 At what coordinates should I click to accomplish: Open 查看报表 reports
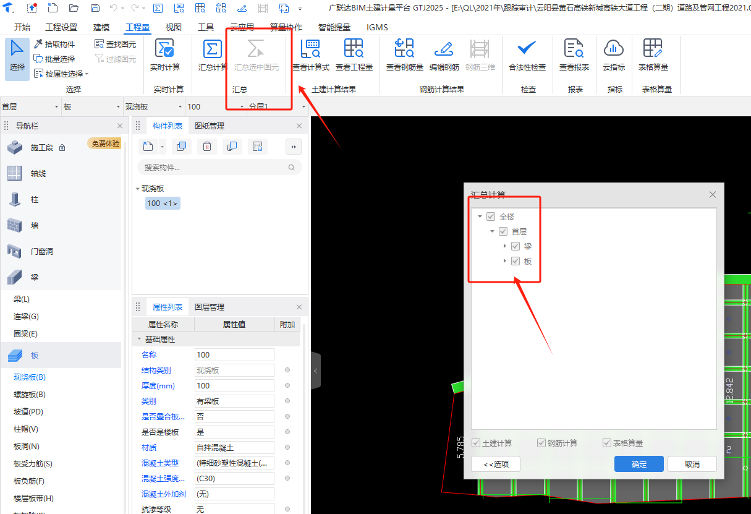(574, 55)
